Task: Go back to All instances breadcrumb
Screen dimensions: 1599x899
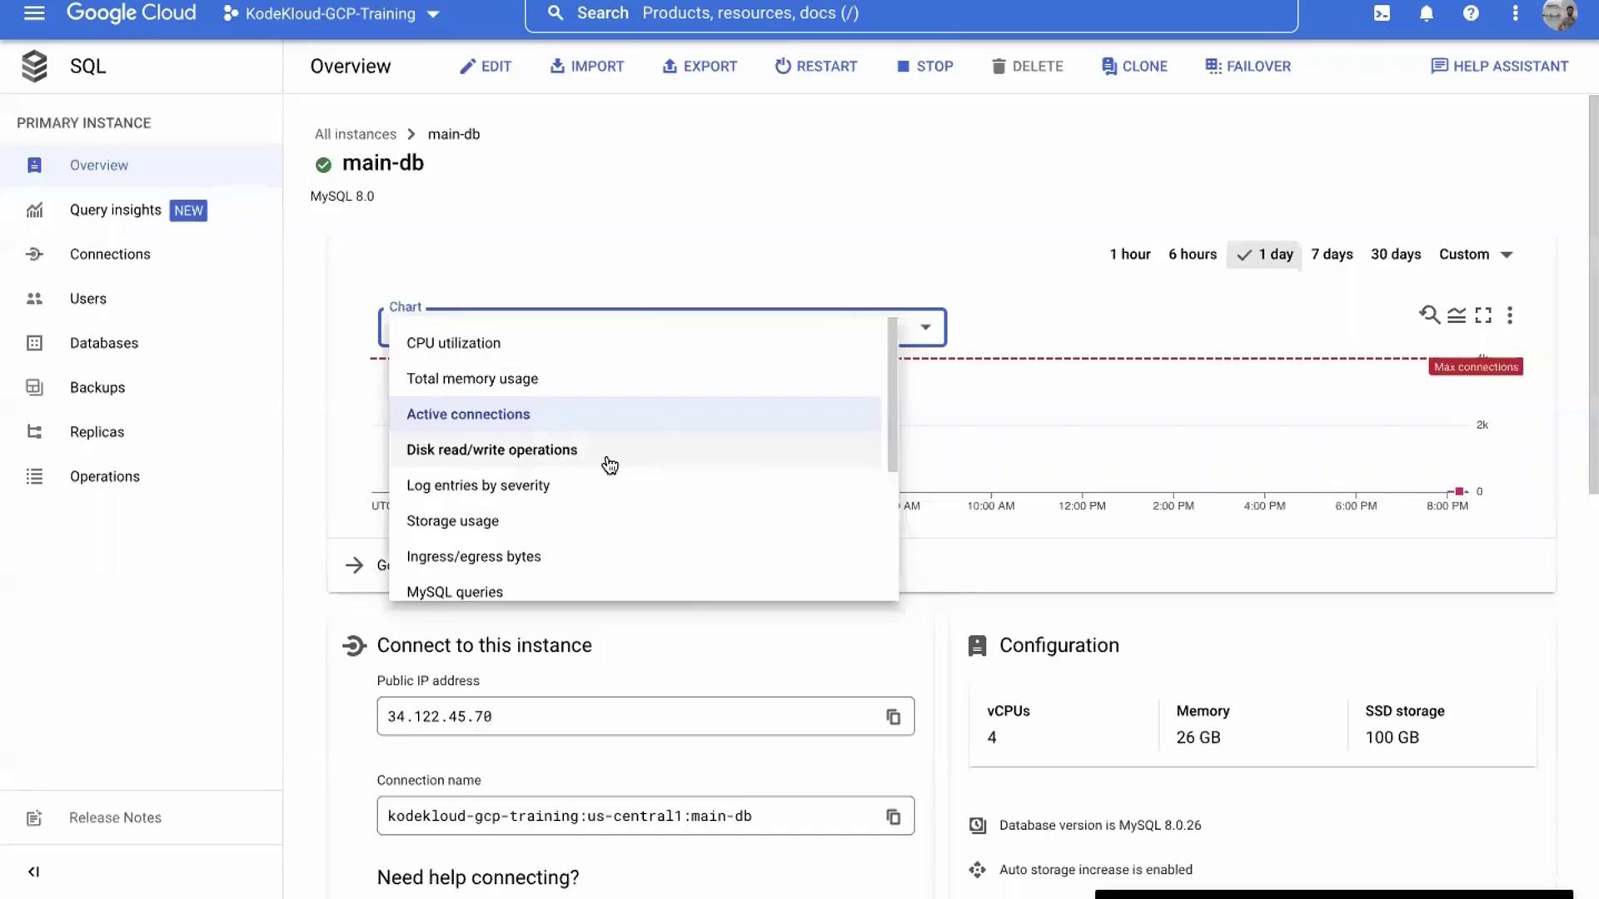Action: pyautogui.click(x=356, y=134)
